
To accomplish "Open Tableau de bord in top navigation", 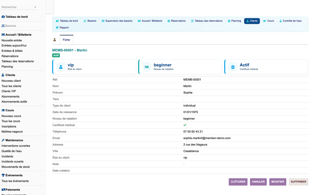I will [x=67, y=21].
